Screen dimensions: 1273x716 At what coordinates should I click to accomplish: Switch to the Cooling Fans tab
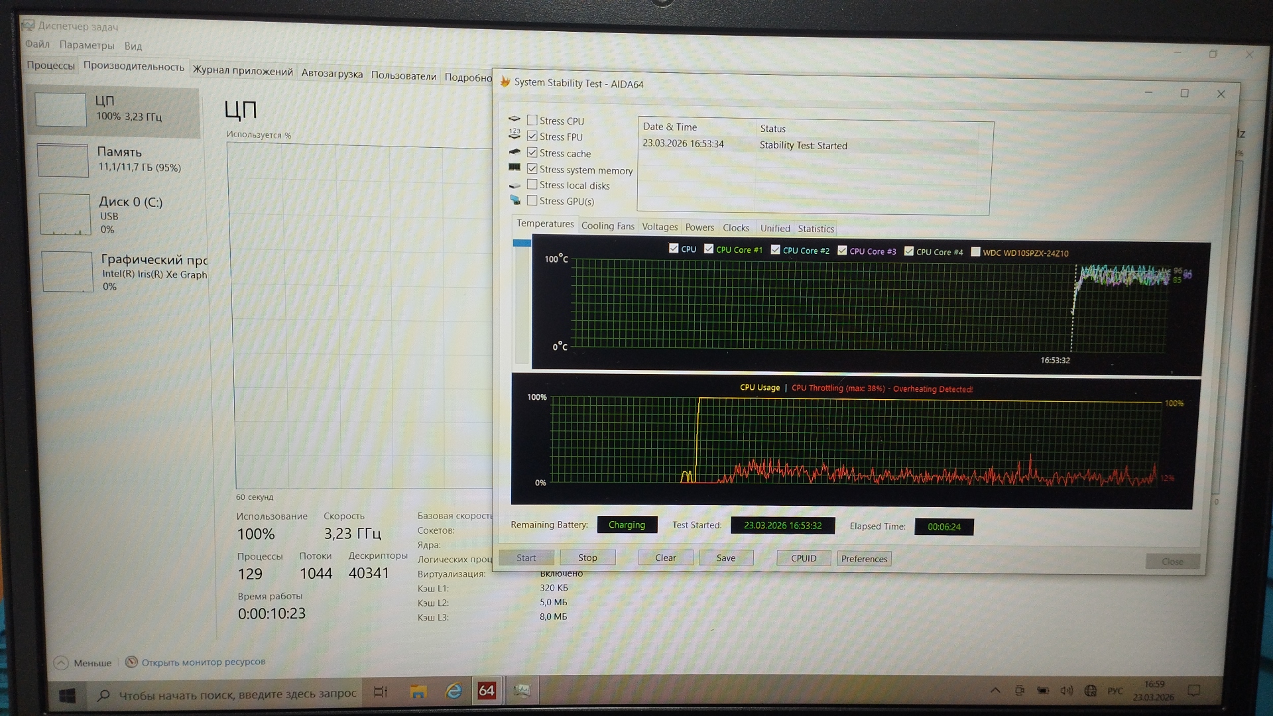pos(607,226)
